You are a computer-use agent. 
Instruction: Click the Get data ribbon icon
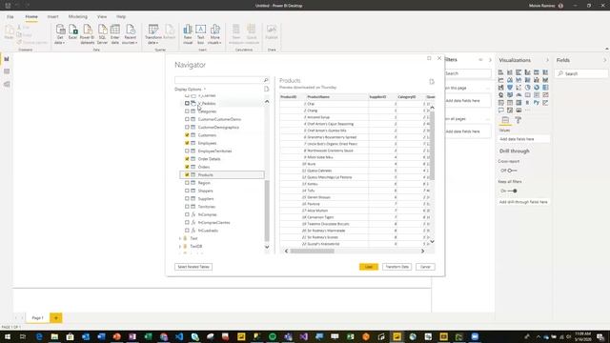click(60, 34)
